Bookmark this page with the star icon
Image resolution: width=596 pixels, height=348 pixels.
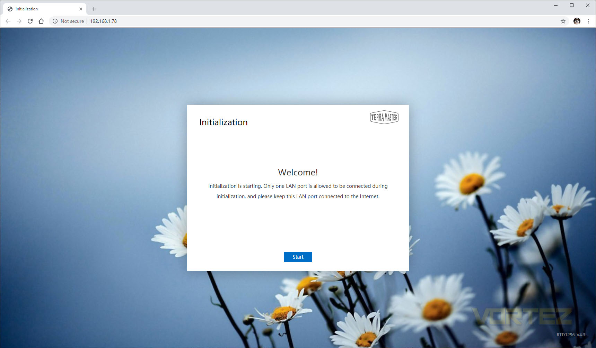tap(563, 21)
